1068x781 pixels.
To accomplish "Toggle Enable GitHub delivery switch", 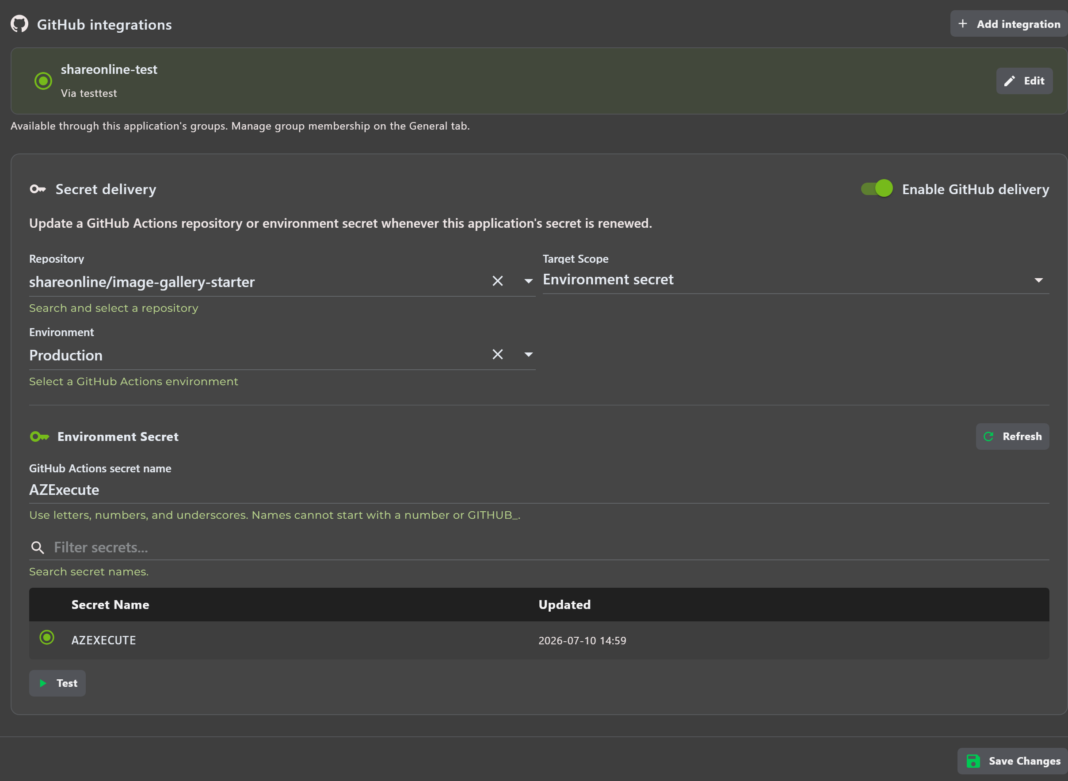I will 877,189.
